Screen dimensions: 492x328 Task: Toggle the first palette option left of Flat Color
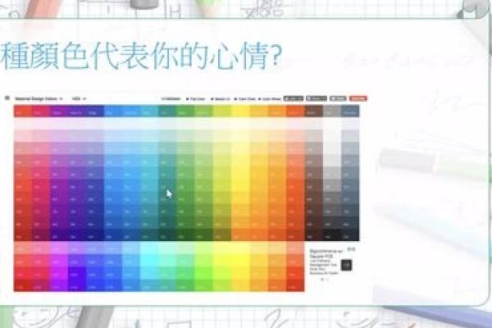172,98
